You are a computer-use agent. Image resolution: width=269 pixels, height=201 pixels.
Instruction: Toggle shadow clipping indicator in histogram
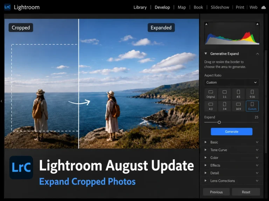tap(206, 25)
